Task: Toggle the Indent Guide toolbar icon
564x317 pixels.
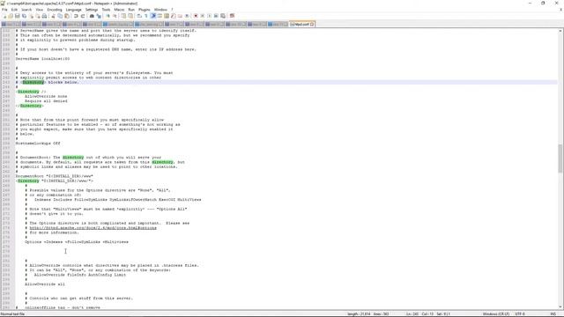Action: coord(152,16)
